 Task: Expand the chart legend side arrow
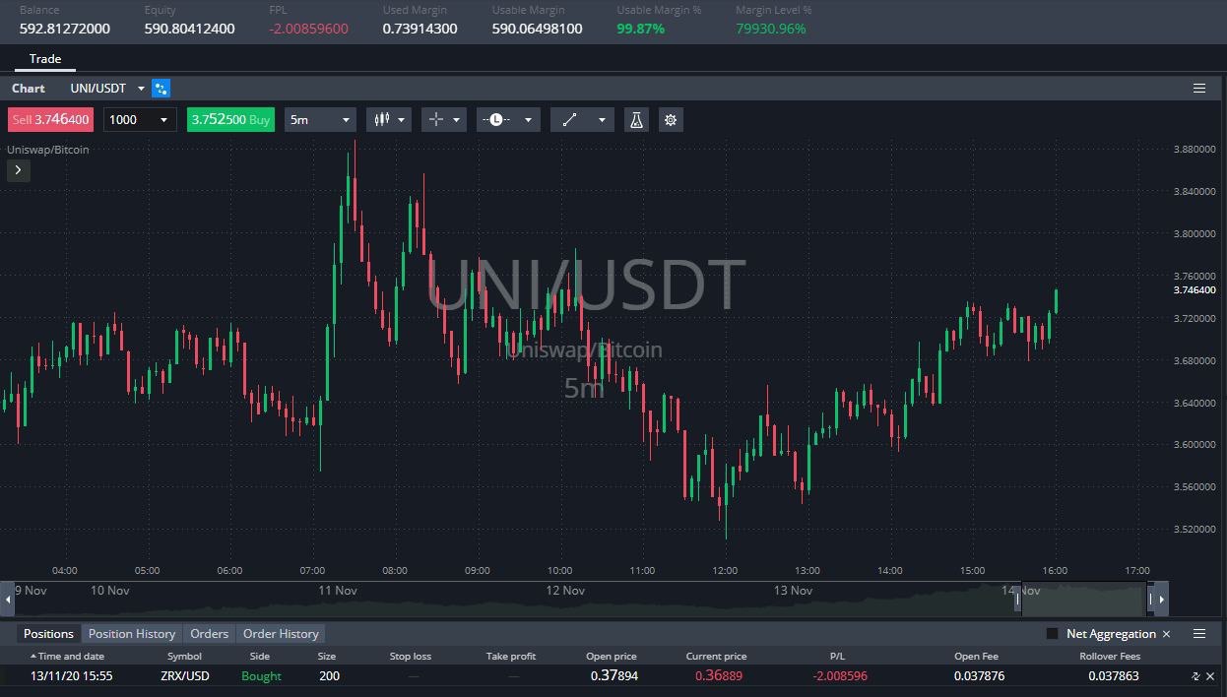[x=19, y=170]
